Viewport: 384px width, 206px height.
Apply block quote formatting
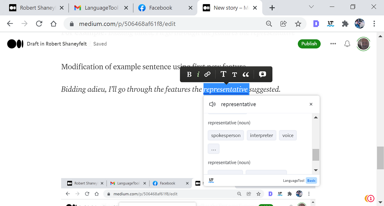point(246,74)
